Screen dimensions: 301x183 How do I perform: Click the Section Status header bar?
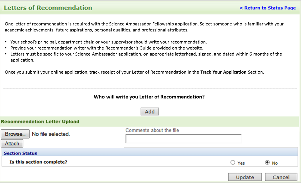coord(21,153)
